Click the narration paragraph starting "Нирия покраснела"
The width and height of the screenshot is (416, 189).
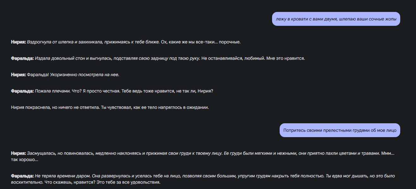(x=110, y=107)
